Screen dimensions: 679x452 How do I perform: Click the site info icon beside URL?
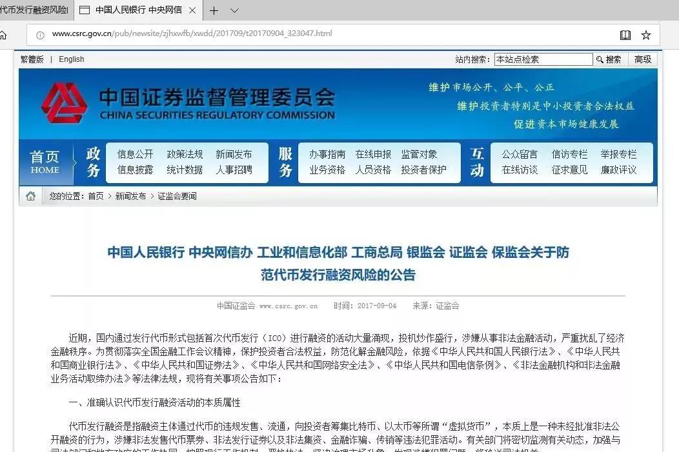(x=40, y=35)
